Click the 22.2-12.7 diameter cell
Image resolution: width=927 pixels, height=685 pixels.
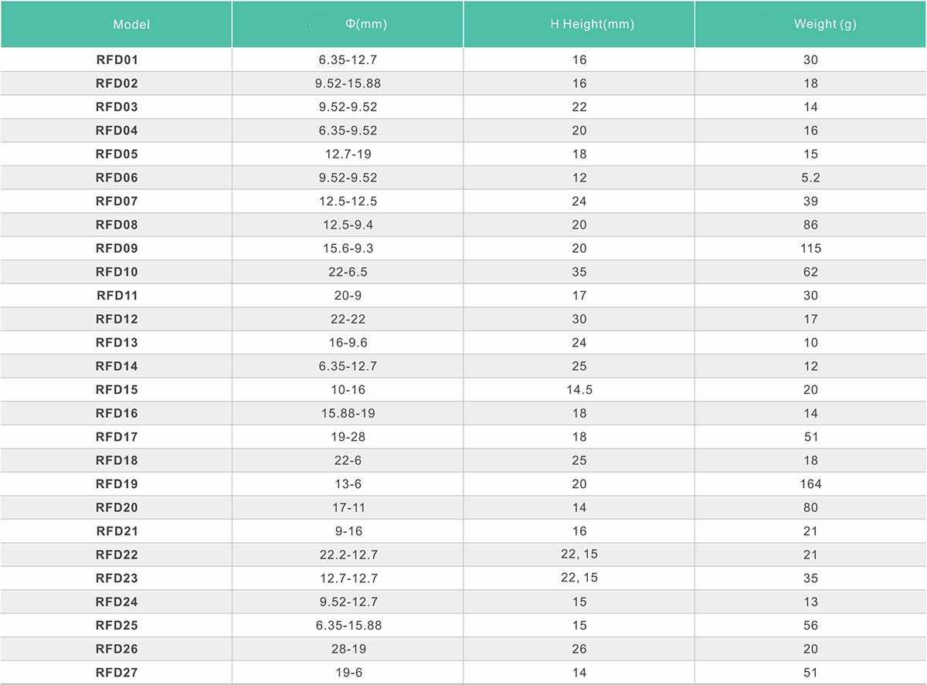click(x=348, y=554)
